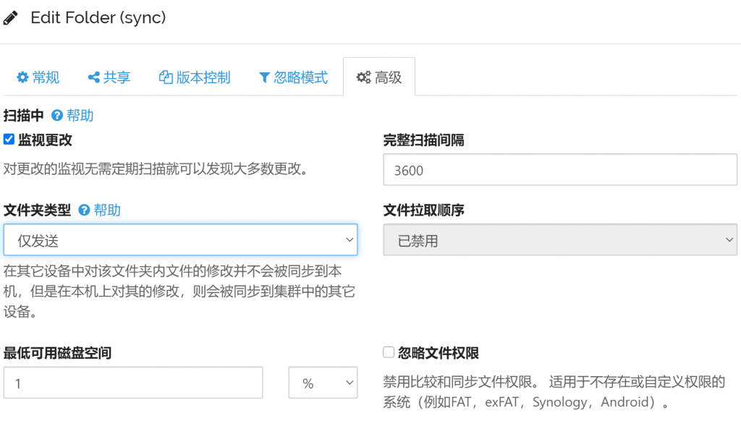Open the 帮助 link next to 扫描中
Viewport: 741px width, 426px height.
click(x=80, y=115)
